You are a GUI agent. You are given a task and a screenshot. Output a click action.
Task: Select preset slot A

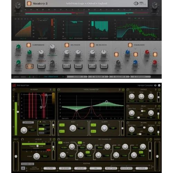point(30,77)
